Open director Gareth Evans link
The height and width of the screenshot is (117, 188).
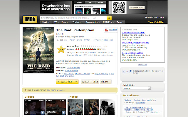tap(73, 68)
